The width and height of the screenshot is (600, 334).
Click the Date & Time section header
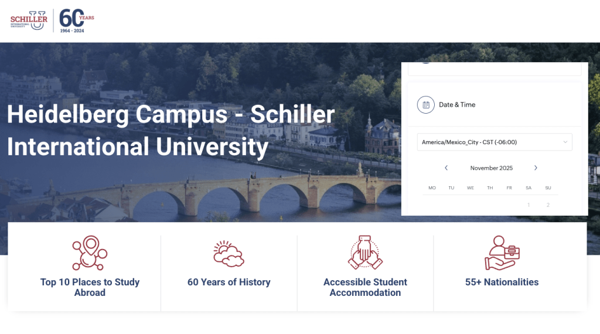point(457,105)
